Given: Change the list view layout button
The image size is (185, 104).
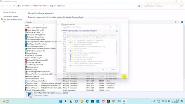Looking at the screenshot, I should [x=175, y=22].
